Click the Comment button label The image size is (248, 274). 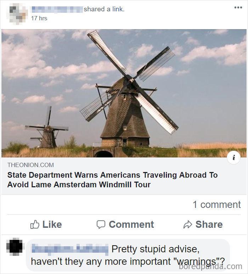click(x=131, y=224)
